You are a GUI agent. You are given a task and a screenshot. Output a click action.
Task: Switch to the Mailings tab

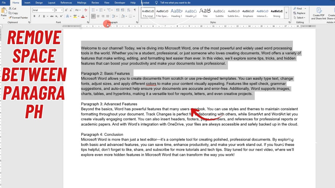(82, 3)
